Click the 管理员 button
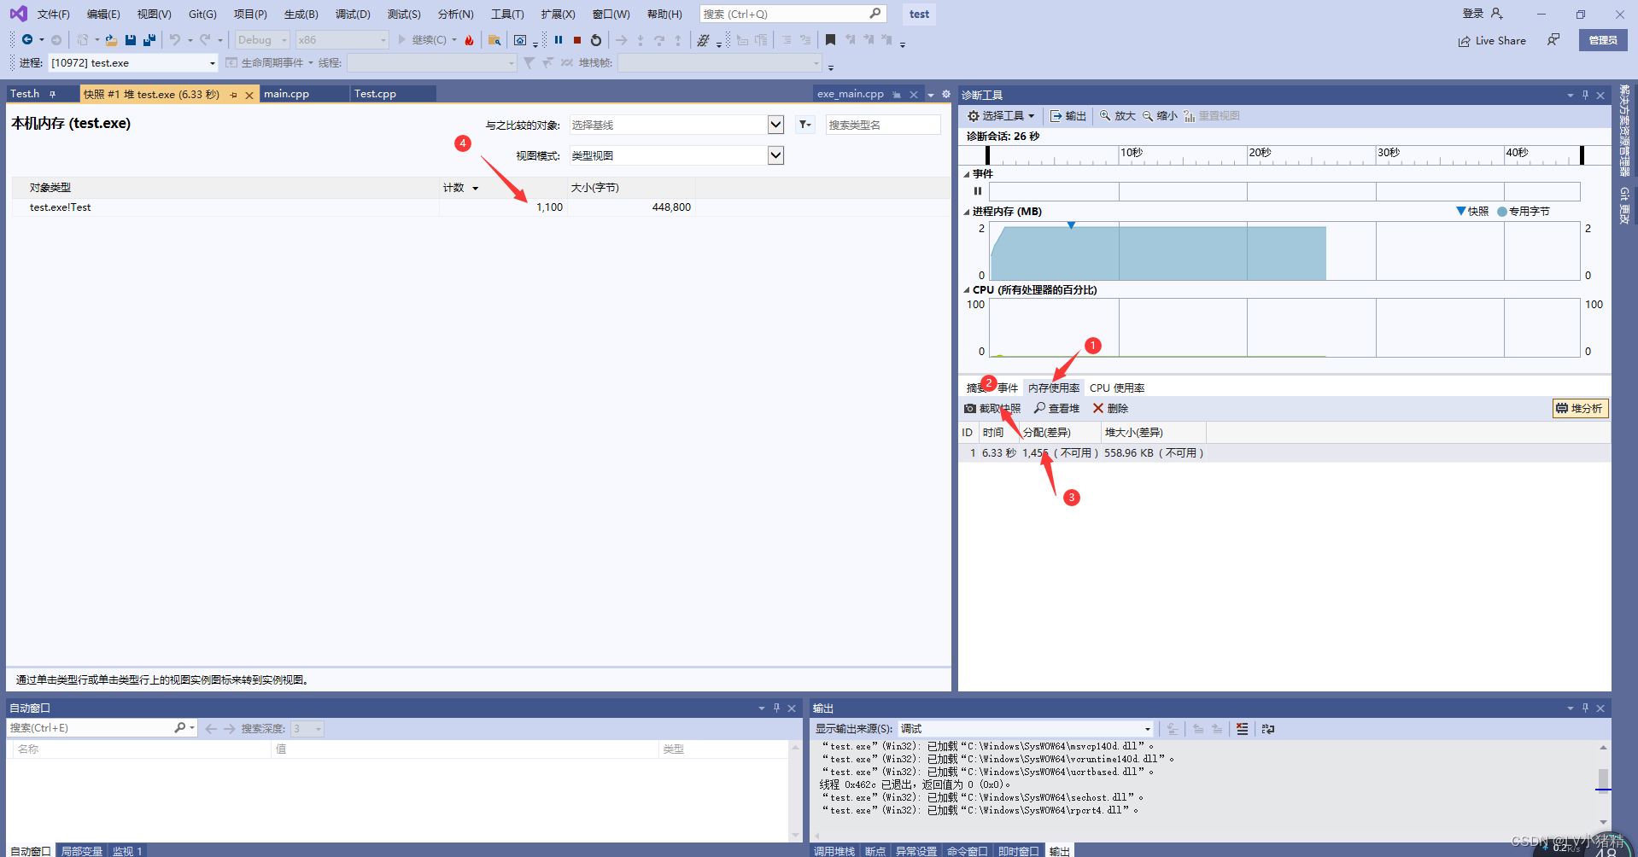This screenshot has width=1638, height=857. coord(1603,40)
